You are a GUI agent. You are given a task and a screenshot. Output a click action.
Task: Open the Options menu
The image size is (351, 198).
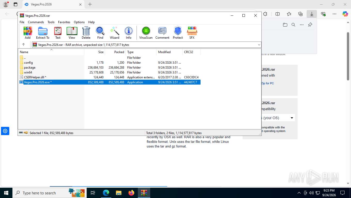(x=79, y=22)
